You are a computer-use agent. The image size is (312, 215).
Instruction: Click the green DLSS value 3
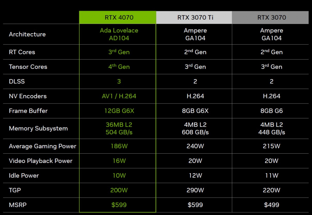tap(119, 81)
